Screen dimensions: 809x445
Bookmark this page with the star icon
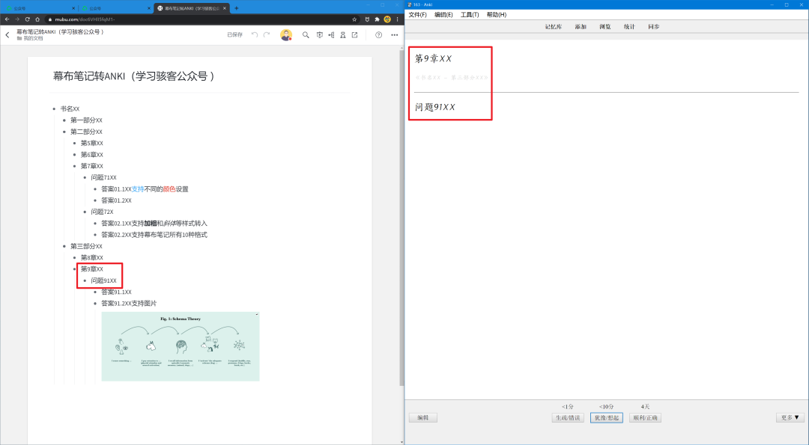coord(354,19)
